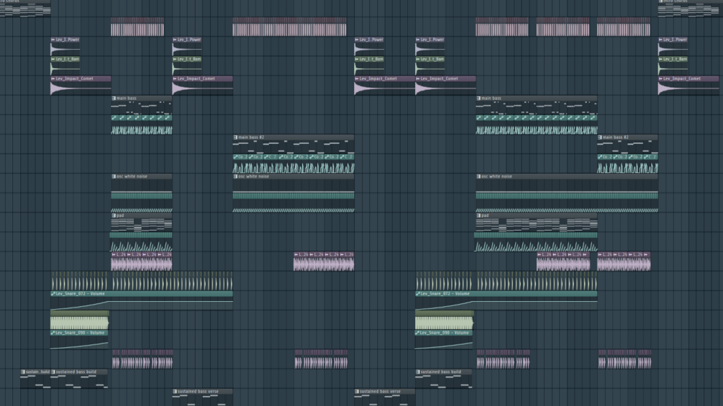Select the longer second 'main bass' pattern clip
This screenshot has width=723, height=406.
click(x=536, y=105)
